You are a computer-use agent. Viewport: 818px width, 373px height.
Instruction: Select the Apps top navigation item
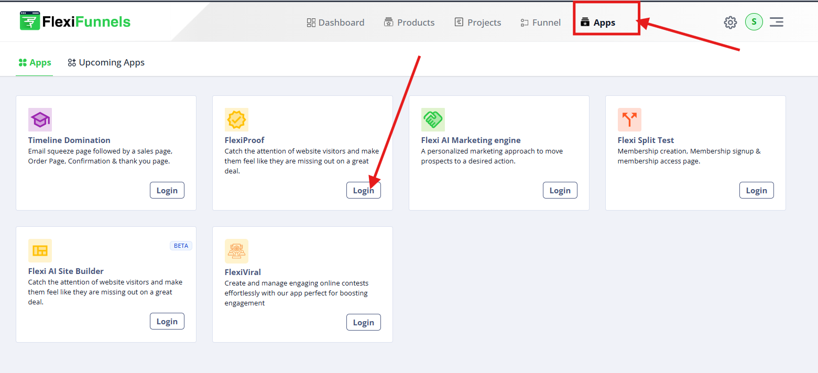(598, 23)
